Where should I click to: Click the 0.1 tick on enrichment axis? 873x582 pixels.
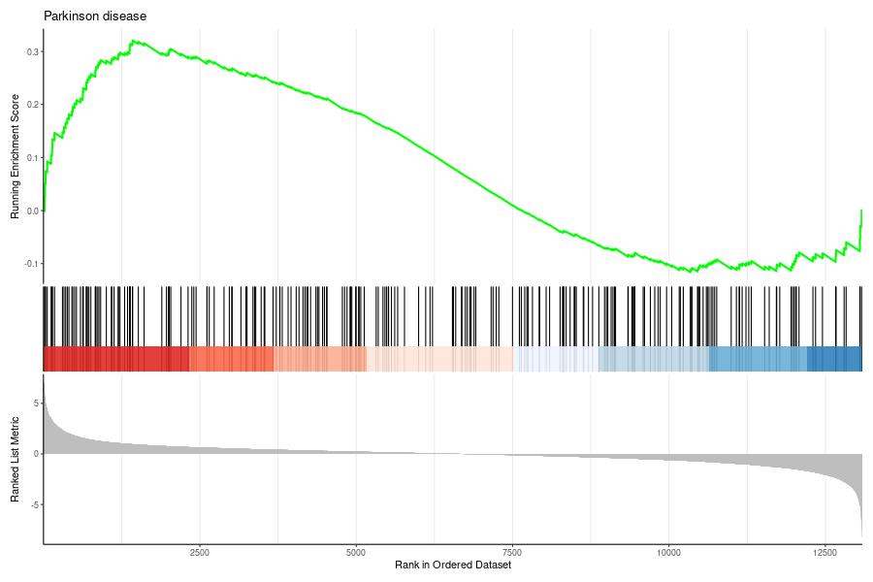(33, 157)
